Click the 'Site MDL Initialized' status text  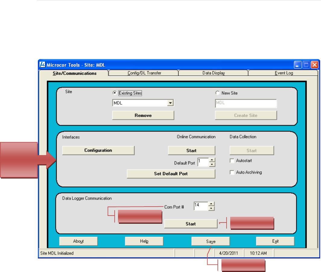click(x=57, y=253)
